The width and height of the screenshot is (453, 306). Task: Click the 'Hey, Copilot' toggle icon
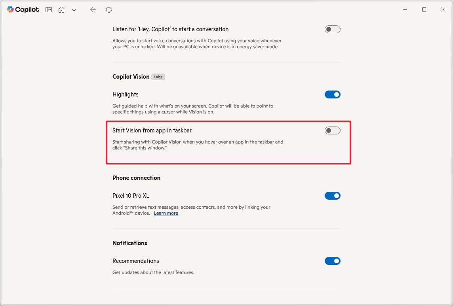click(332, 29)
